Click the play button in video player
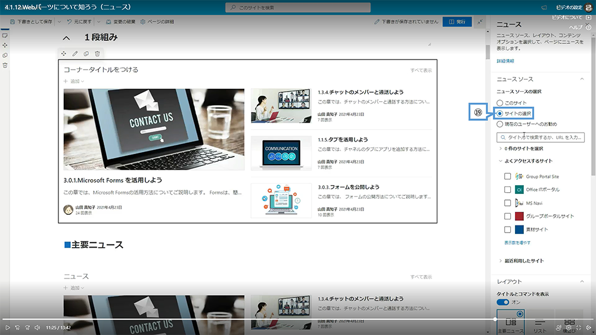Image resolution: width=596 pixels, height=335 pixels. click(x=7, y=327)
